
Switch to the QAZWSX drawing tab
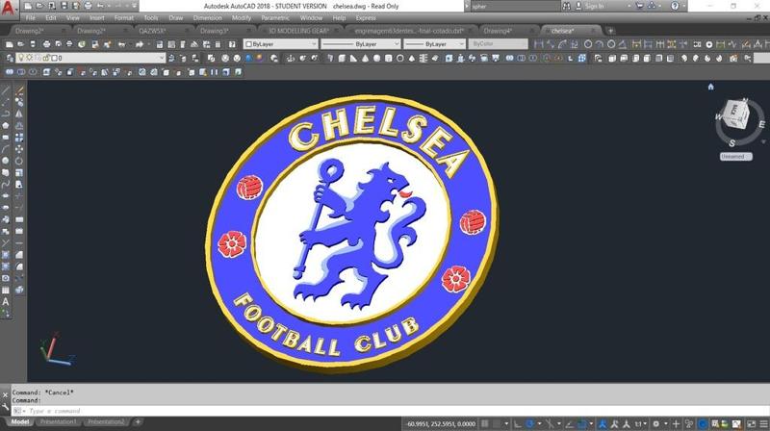pyautogui.click(x=152, y=31)
